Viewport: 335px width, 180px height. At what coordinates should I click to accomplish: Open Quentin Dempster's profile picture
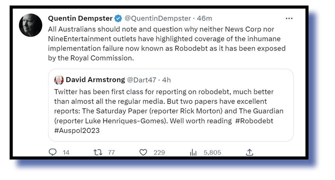pyautogui.click(x=31, y=25)
